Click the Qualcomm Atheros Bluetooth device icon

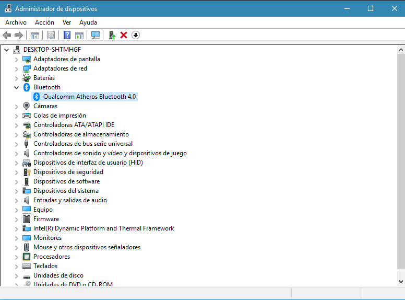tap(37, 97)
